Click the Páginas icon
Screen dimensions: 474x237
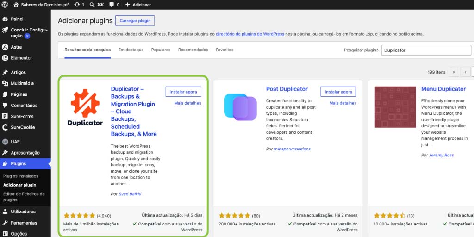5,94
